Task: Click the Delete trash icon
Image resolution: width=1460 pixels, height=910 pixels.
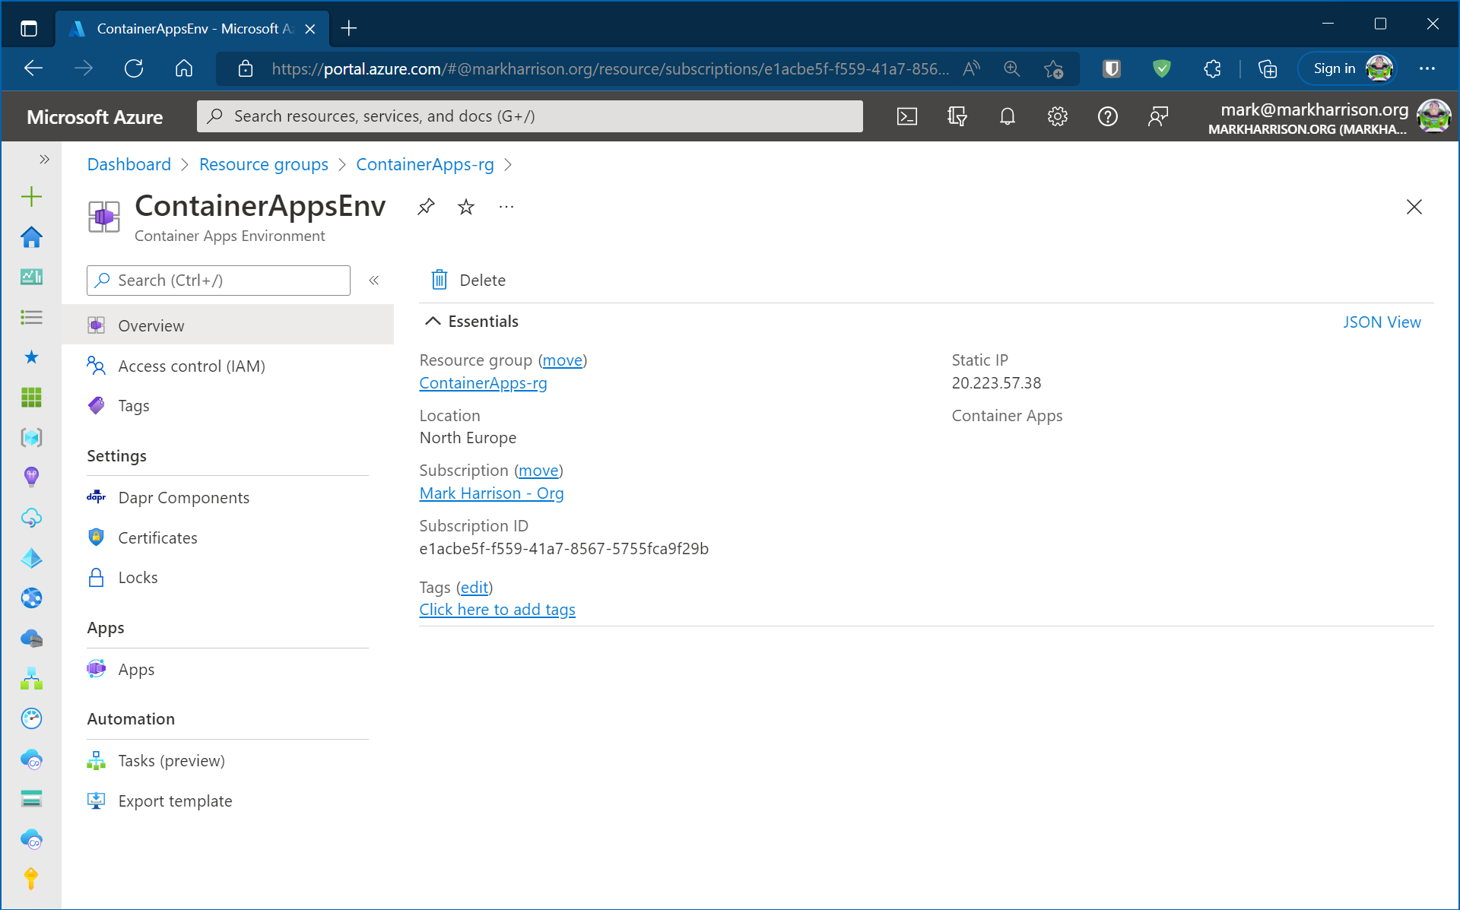Action: 440,280
